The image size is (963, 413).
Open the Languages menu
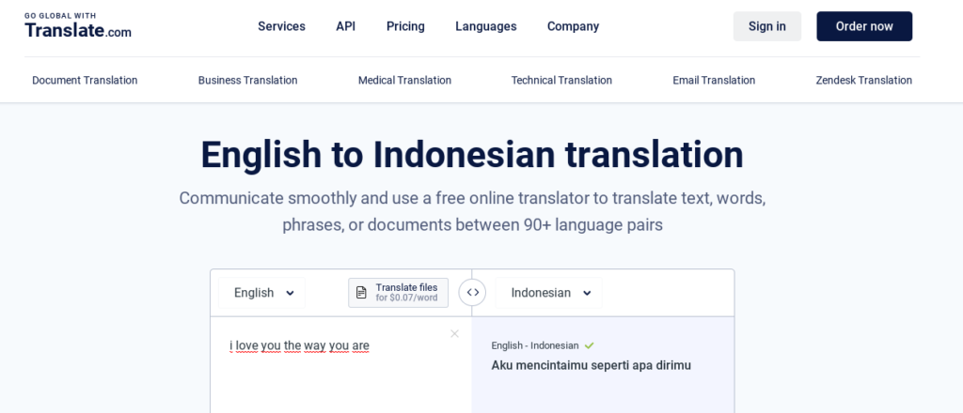pos(486,26)
